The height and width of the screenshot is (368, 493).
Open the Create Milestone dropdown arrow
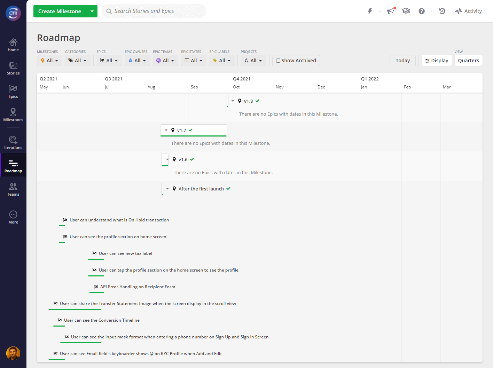coord(92,11)
